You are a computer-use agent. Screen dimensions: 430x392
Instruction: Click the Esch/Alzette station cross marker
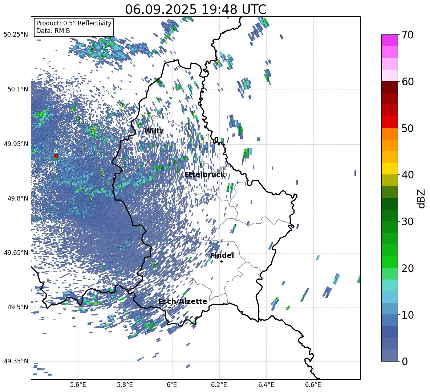pos(170,308)
